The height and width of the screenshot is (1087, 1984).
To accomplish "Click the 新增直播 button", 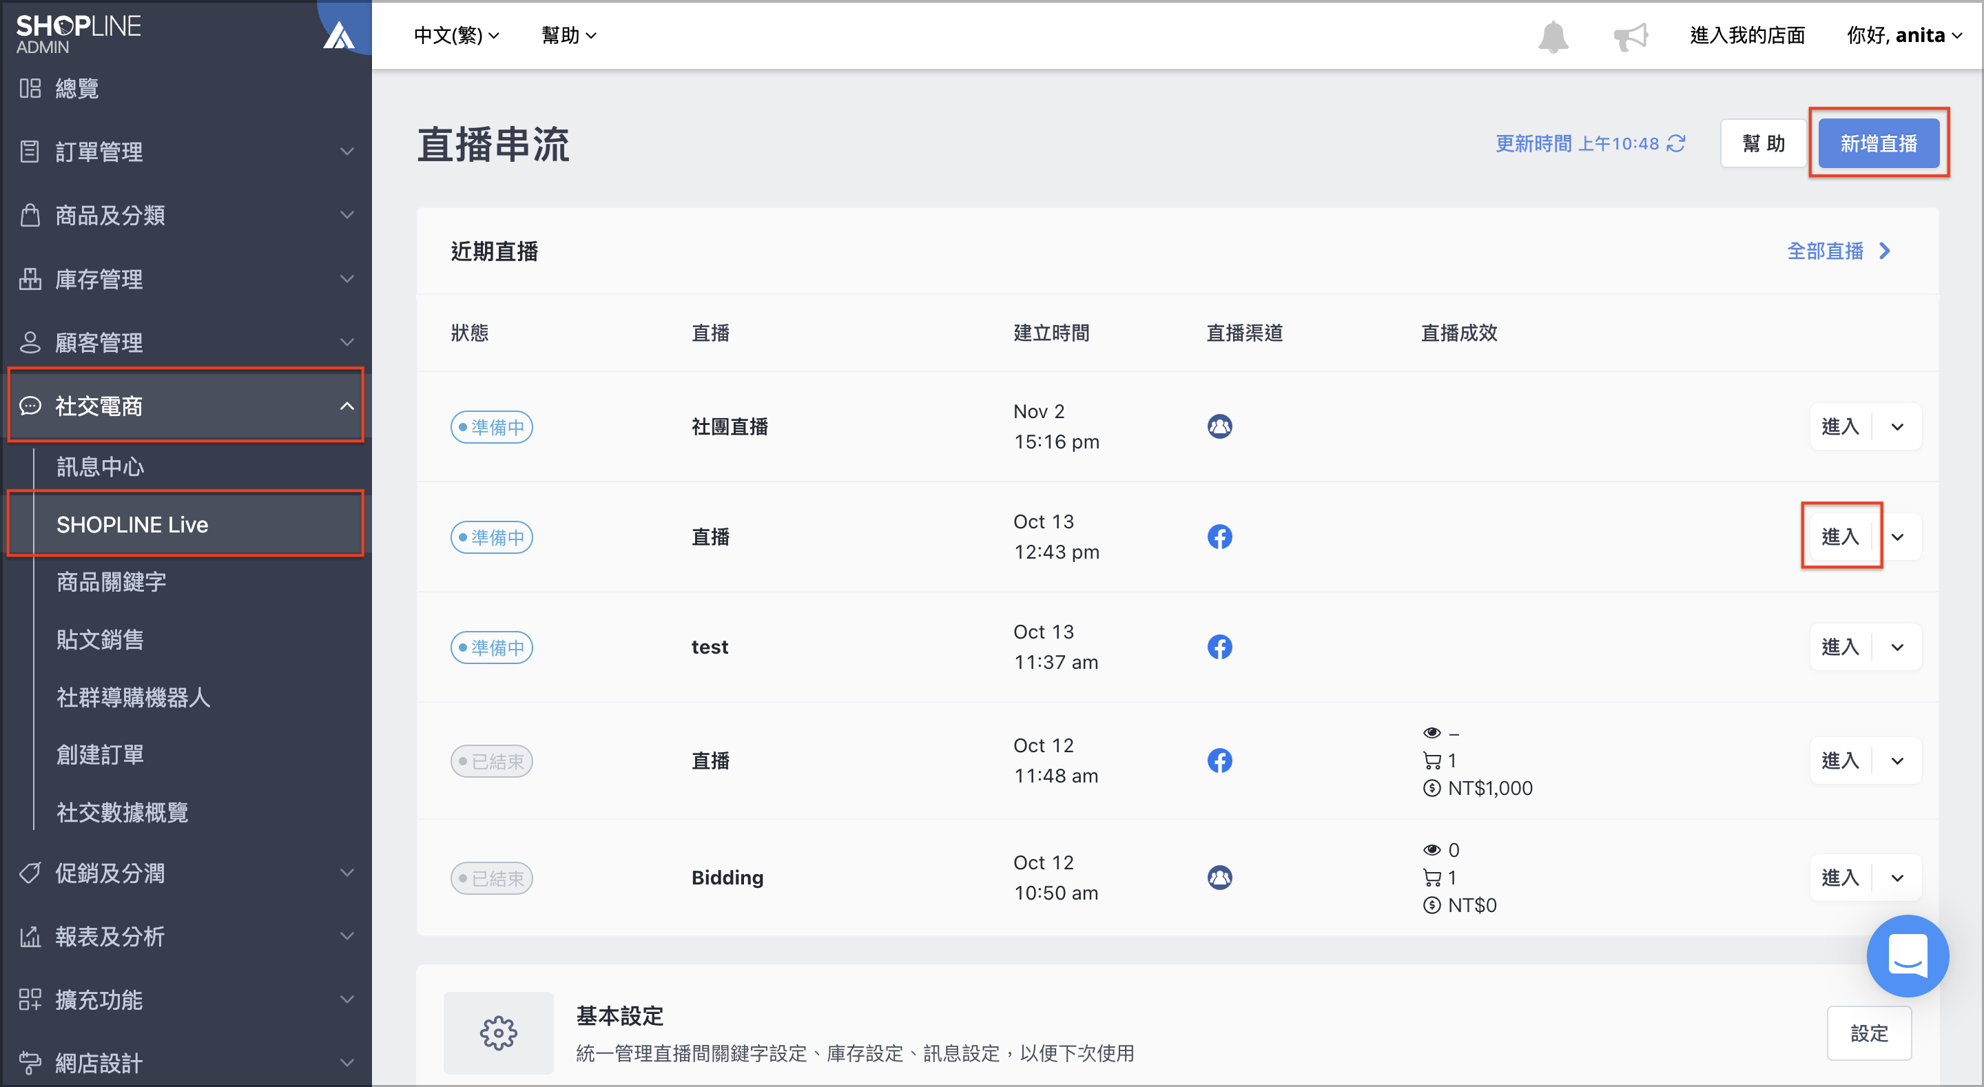I will click(x=1879, y=143).
